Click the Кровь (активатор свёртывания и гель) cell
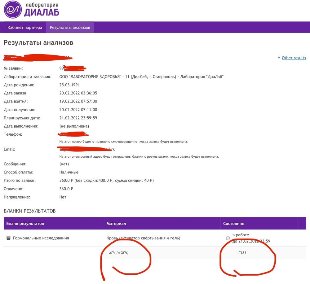Screen dimensions: 310x284 coord(143,238)
